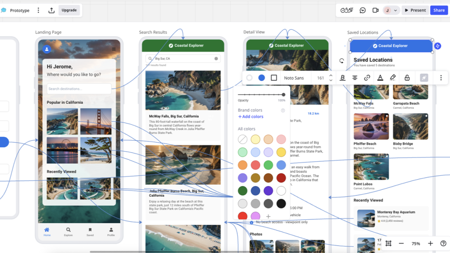
Task: Select the highlighter pen icon
Action: click(x=393, y=78)
